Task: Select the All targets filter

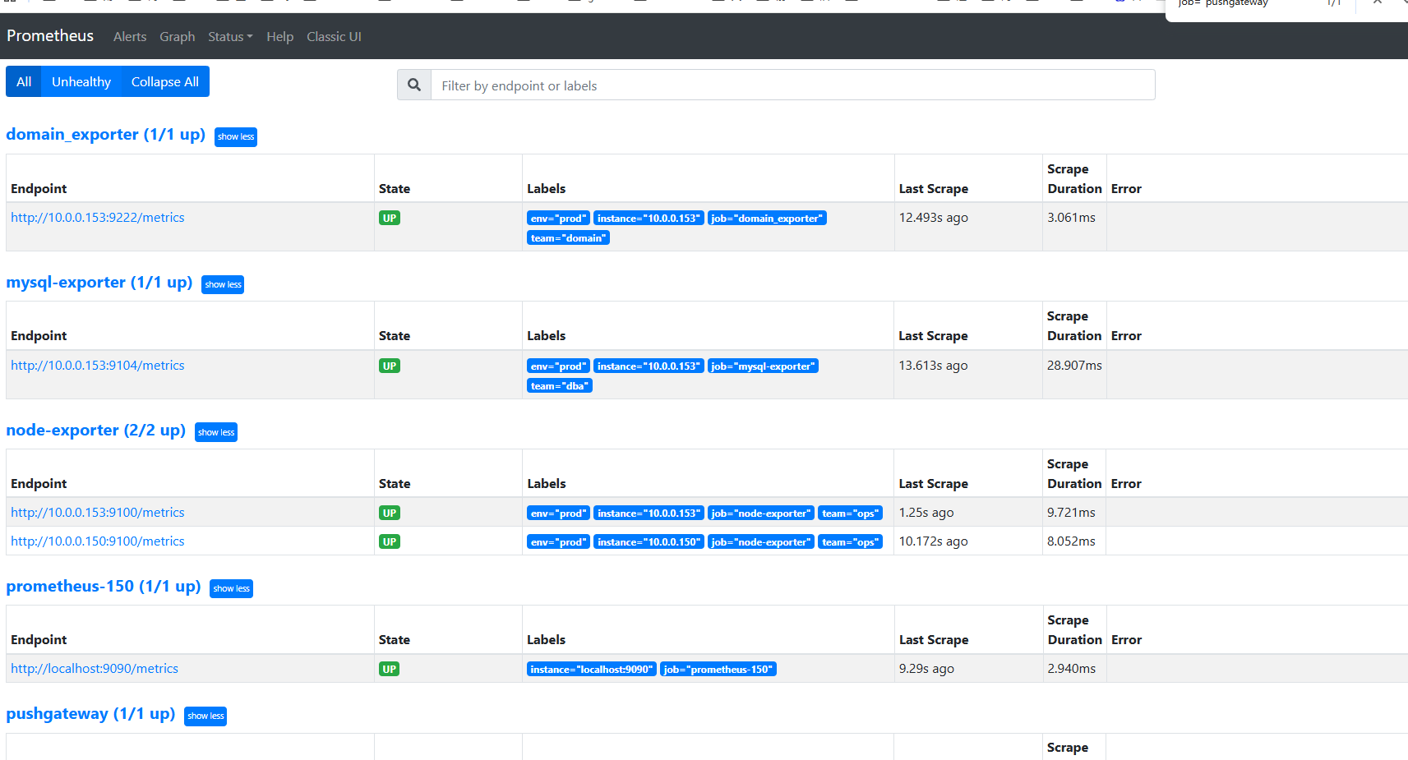Action: coord(24,81)
